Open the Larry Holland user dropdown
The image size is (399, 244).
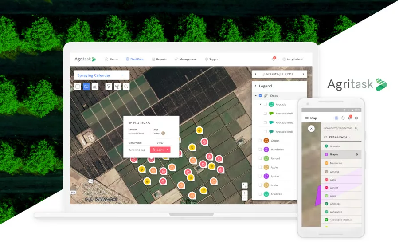pyautogui.click(x=294, y=59)
